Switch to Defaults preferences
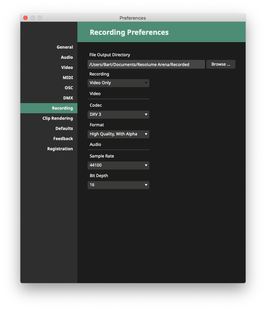The image size is (266, 310). 64,129
